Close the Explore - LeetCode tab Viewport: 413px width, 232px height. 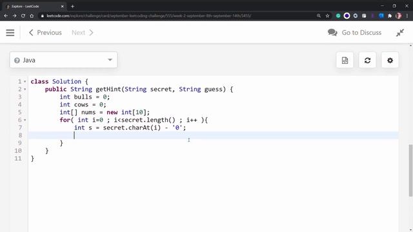63,6
